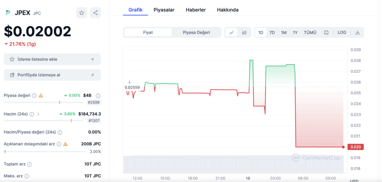Click the 0.02559 reference price label

pos(132,87)
